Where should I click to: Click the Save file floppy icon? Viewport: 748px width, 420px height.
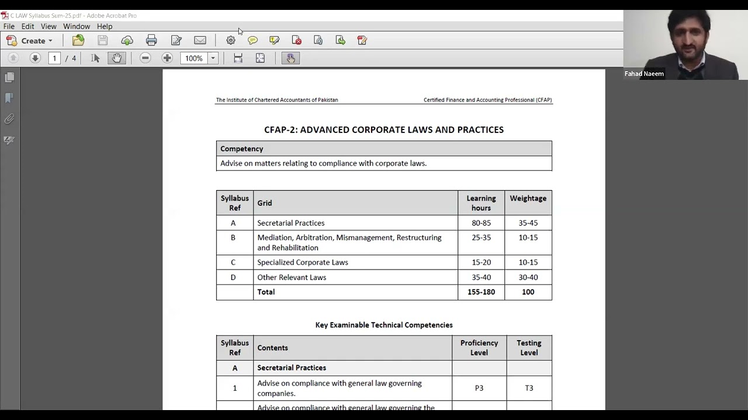(102, 40)
